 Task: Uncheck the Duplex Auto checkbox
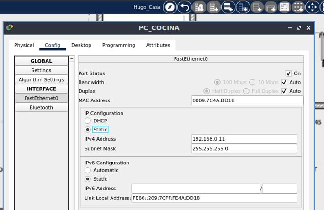[284, 91]
